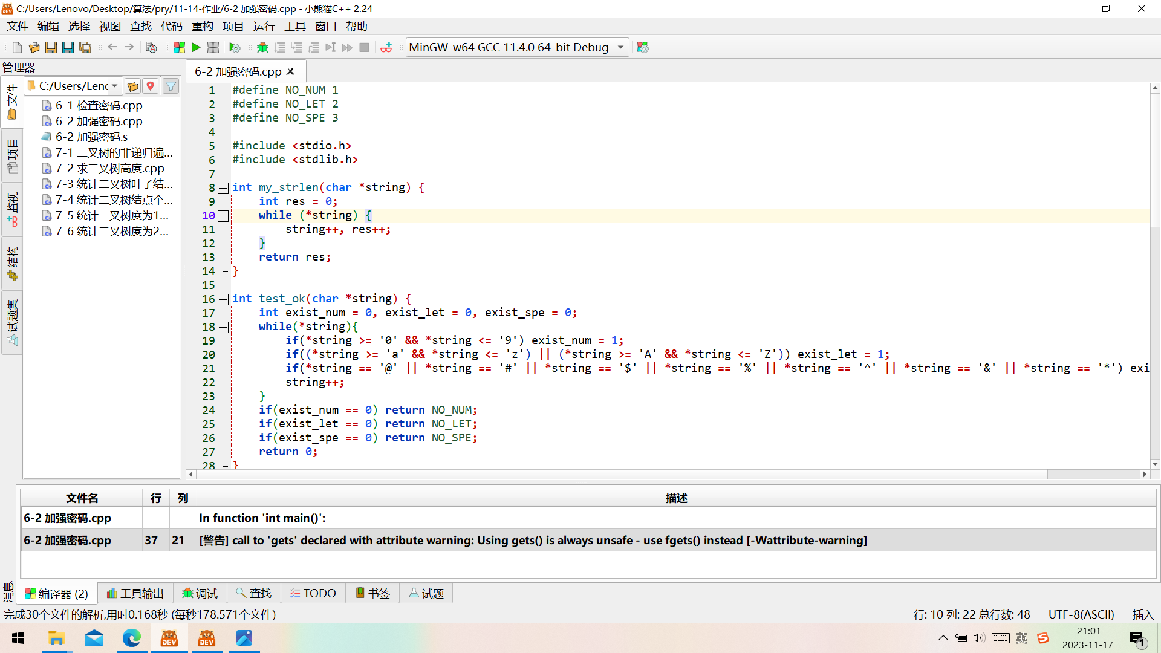1161x653 pixels.
Task: Switch to the 调试 tab at the bottom
Action: click(200, 593)
